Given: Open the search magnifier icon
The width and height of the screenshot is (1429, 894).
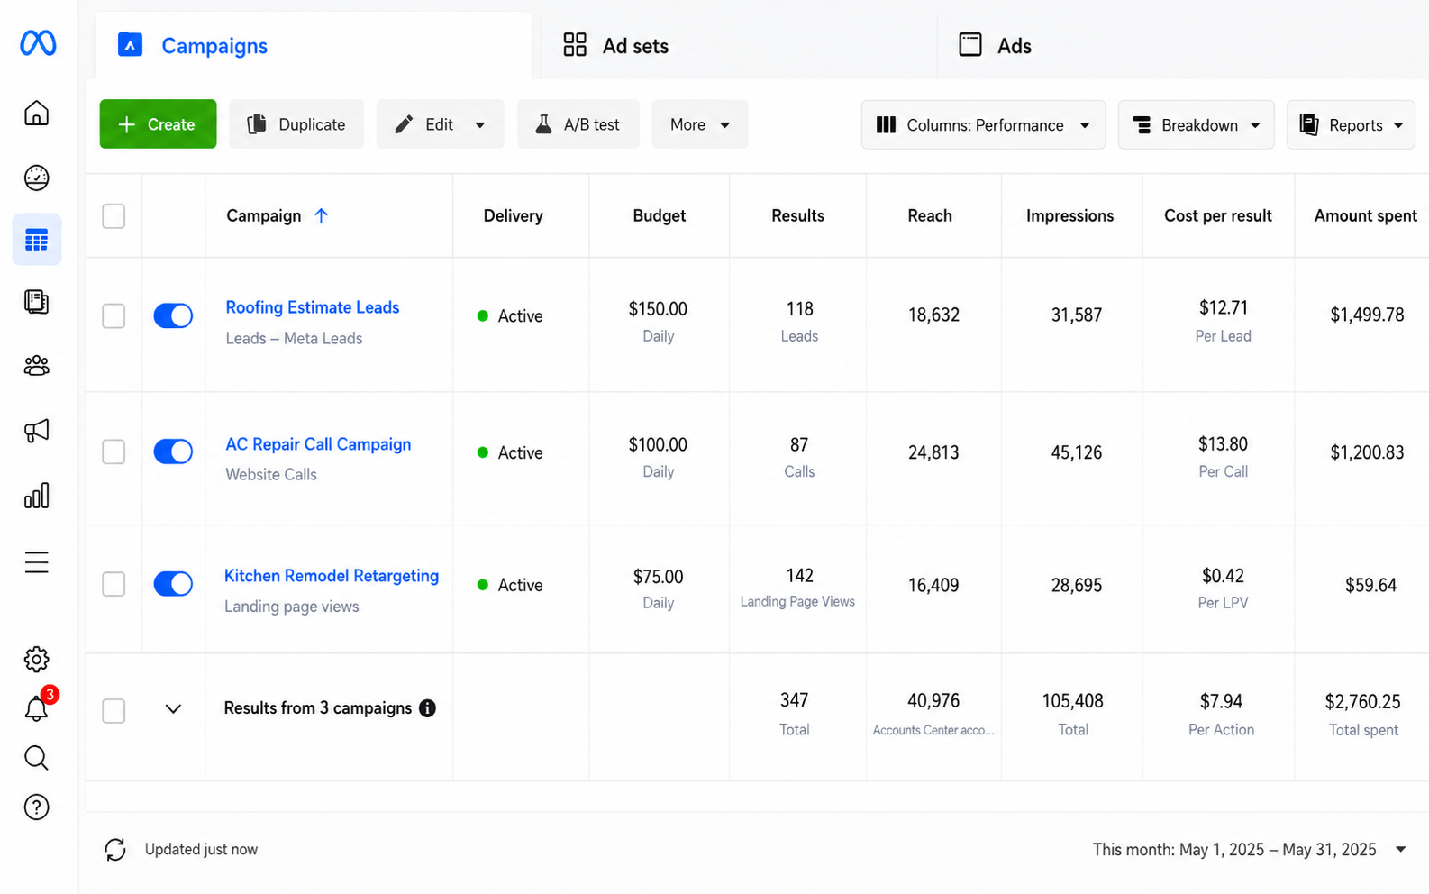Looking at the screenshot, I should tap(36, 758).
